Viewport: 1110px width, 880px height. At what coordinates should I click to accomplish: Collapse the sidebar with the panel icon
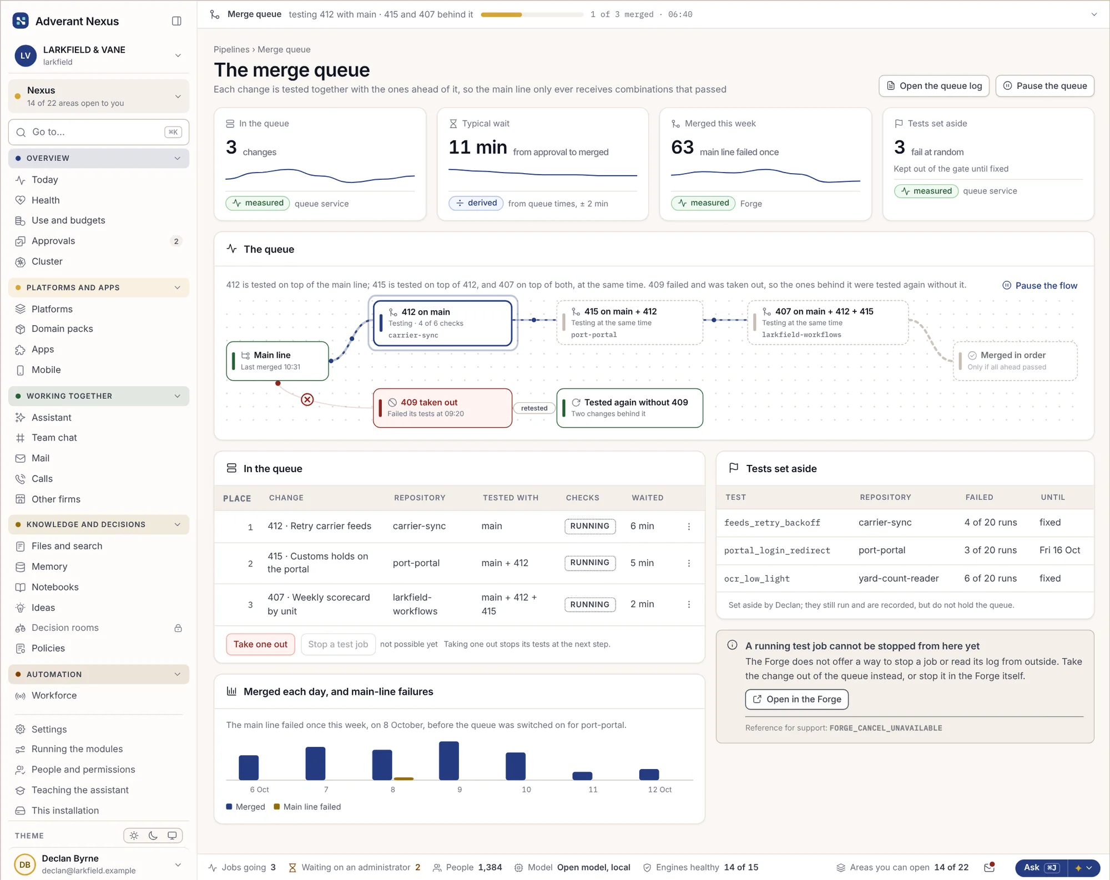click(x=176, y=21)
